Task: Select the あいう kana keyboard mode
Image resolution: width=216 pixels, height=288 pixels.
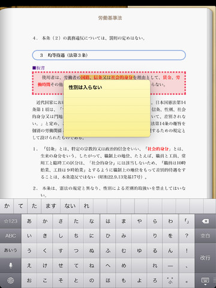Action: [11, 250]
